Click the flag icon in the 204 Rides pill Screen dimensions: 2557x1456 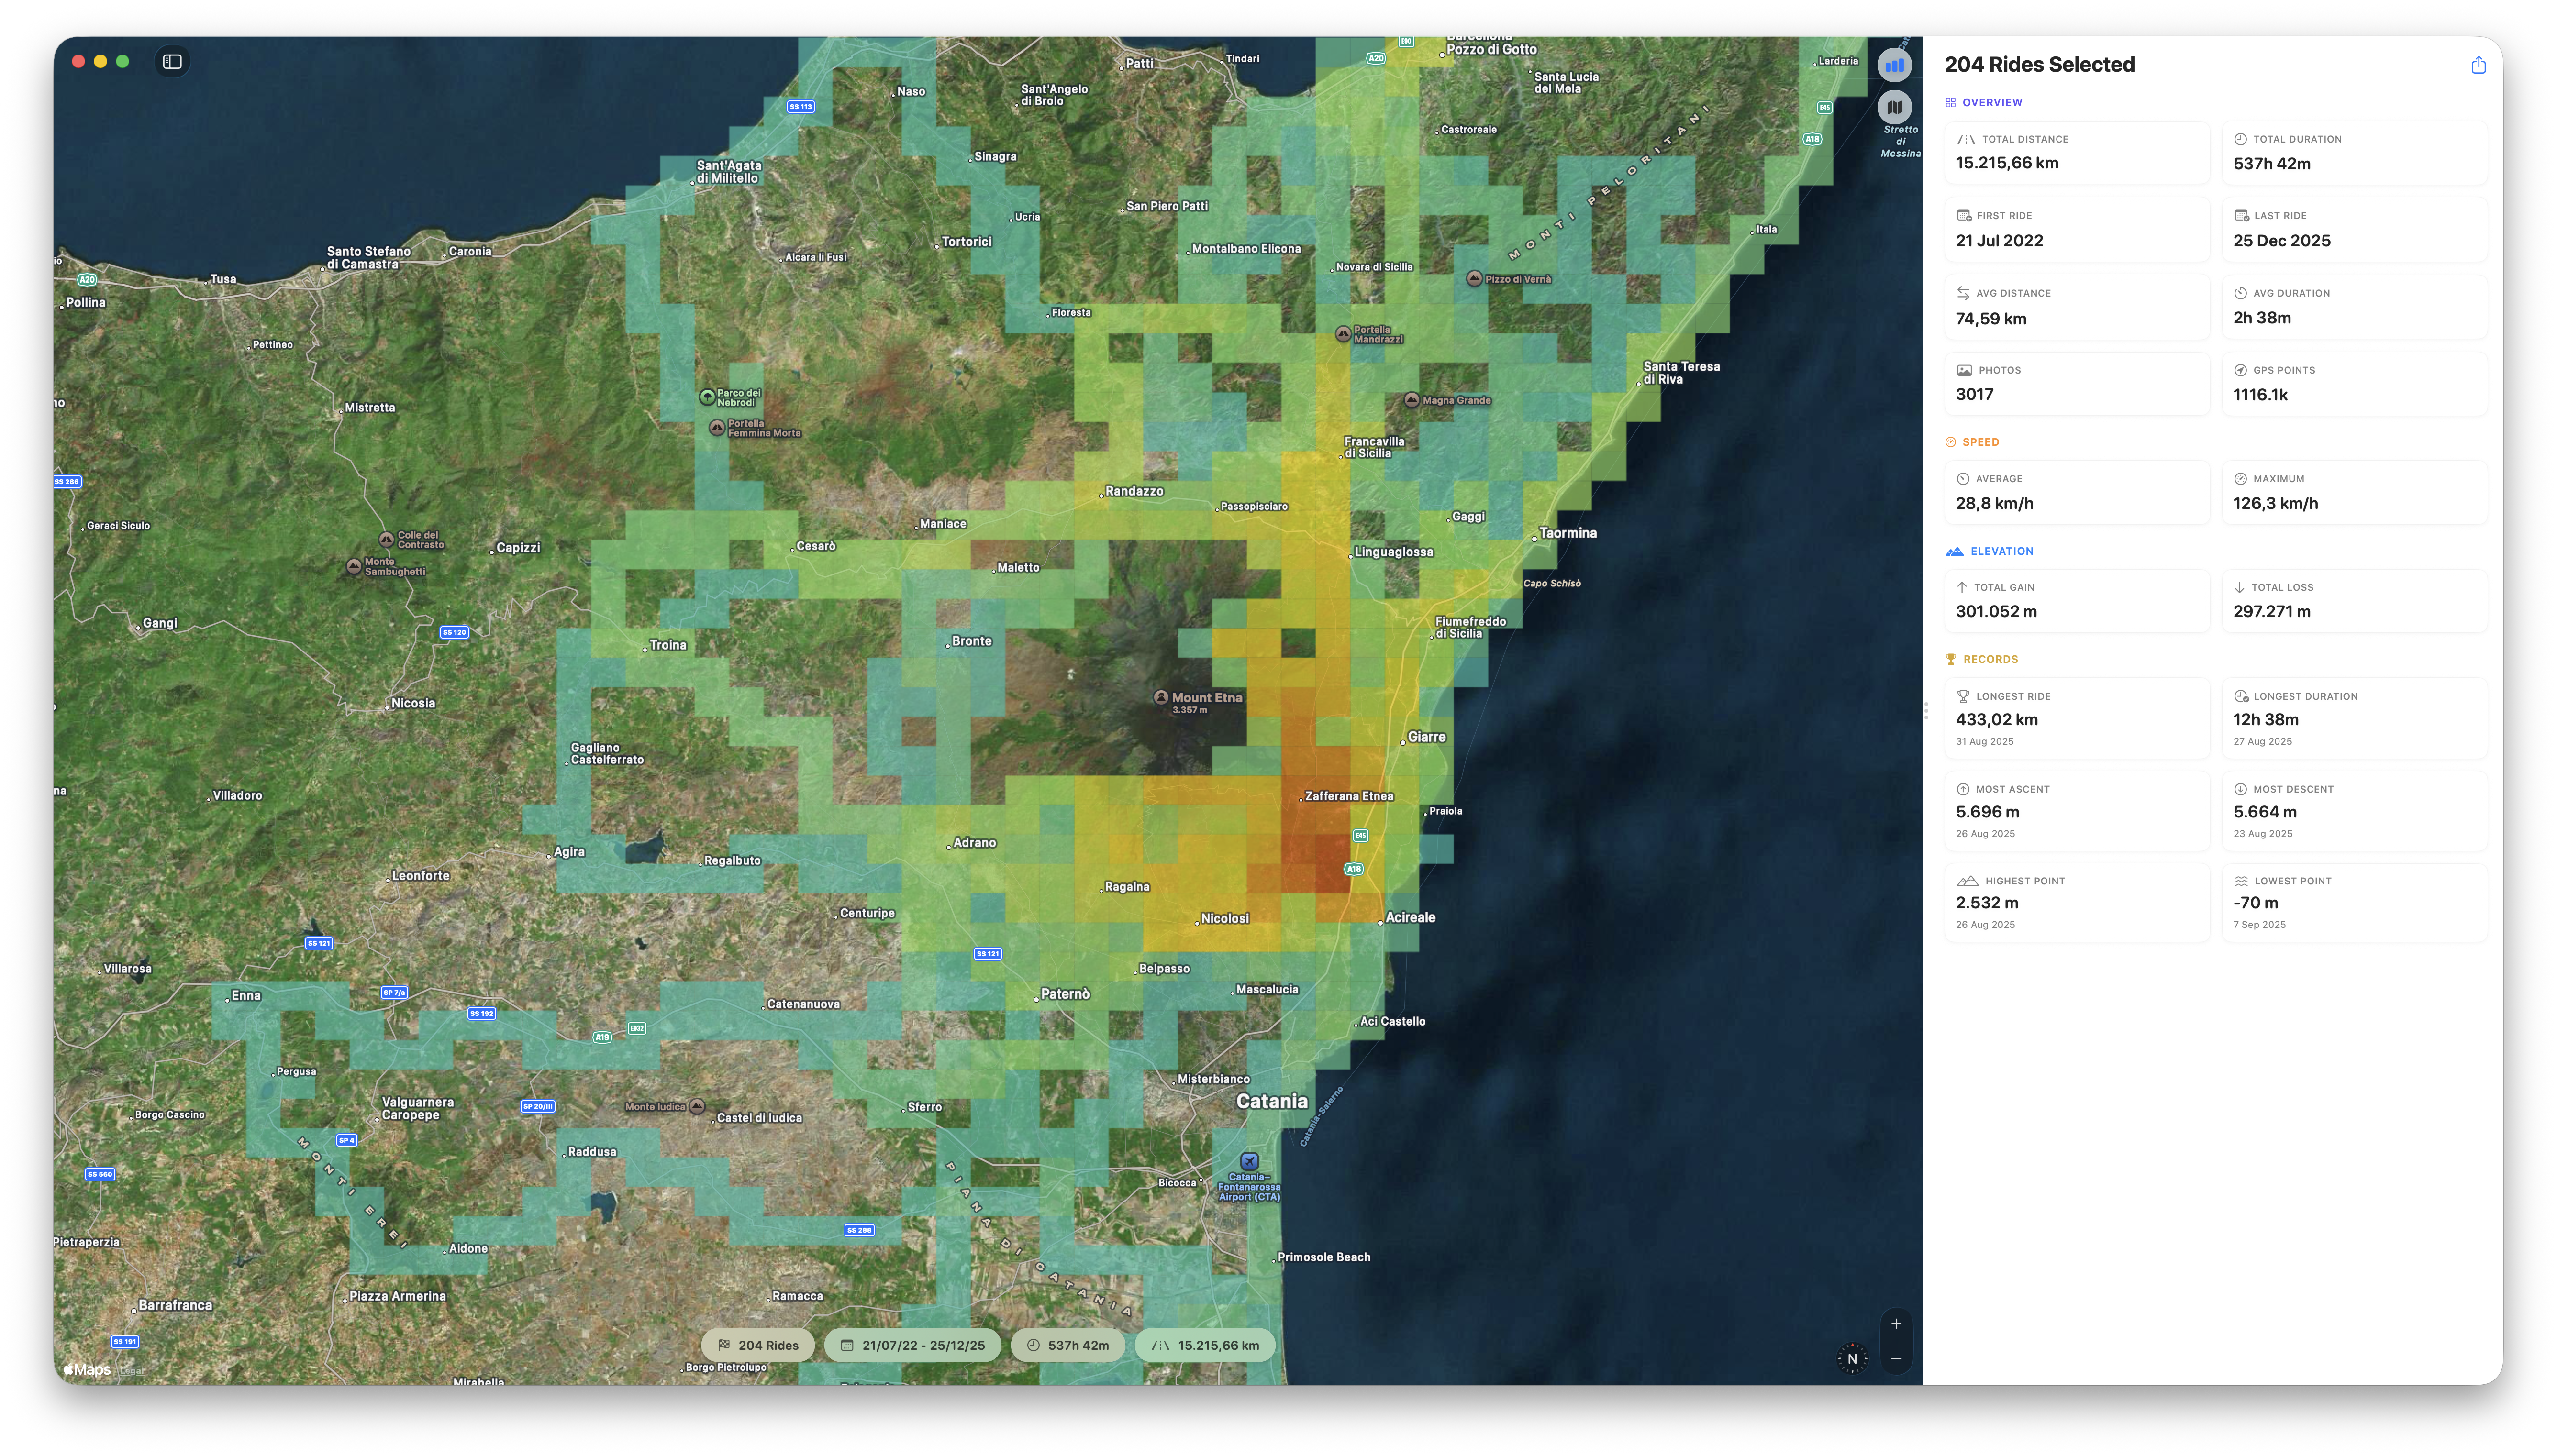[725, 1345]
